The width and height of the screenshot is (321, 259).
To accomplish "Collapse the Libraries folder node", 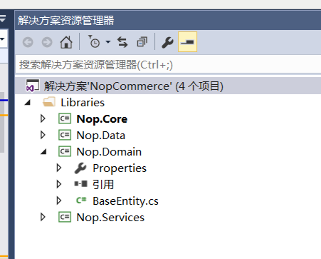I will coord(28,103).
